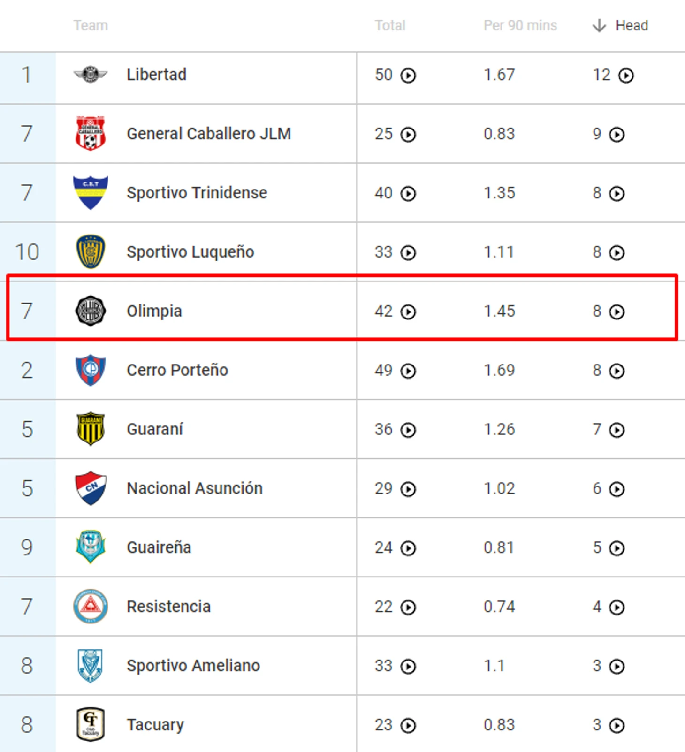Click the General Caballero JLM crest
Viewport: 685px width, 752px height.
[x=91, y=133]
